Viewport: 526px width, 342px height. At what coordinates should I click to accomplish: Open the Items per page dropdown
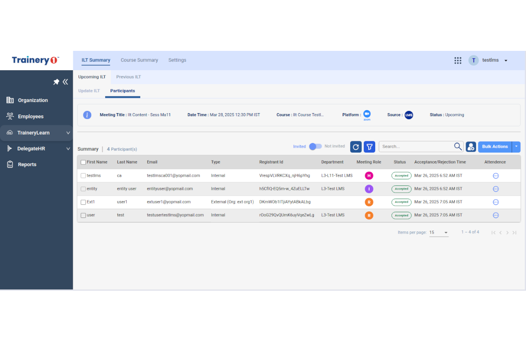click(439, 232)
